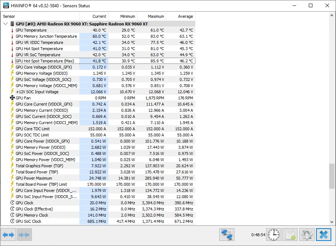Click the GPU chip icon beside GPU [#0]
336x246 pixels.
click(x=12, y=24)
